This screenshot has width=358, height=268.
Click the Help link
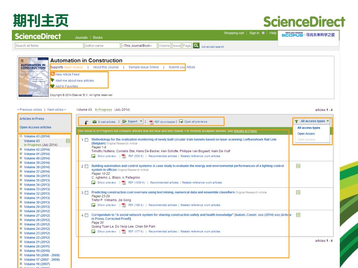273,33
